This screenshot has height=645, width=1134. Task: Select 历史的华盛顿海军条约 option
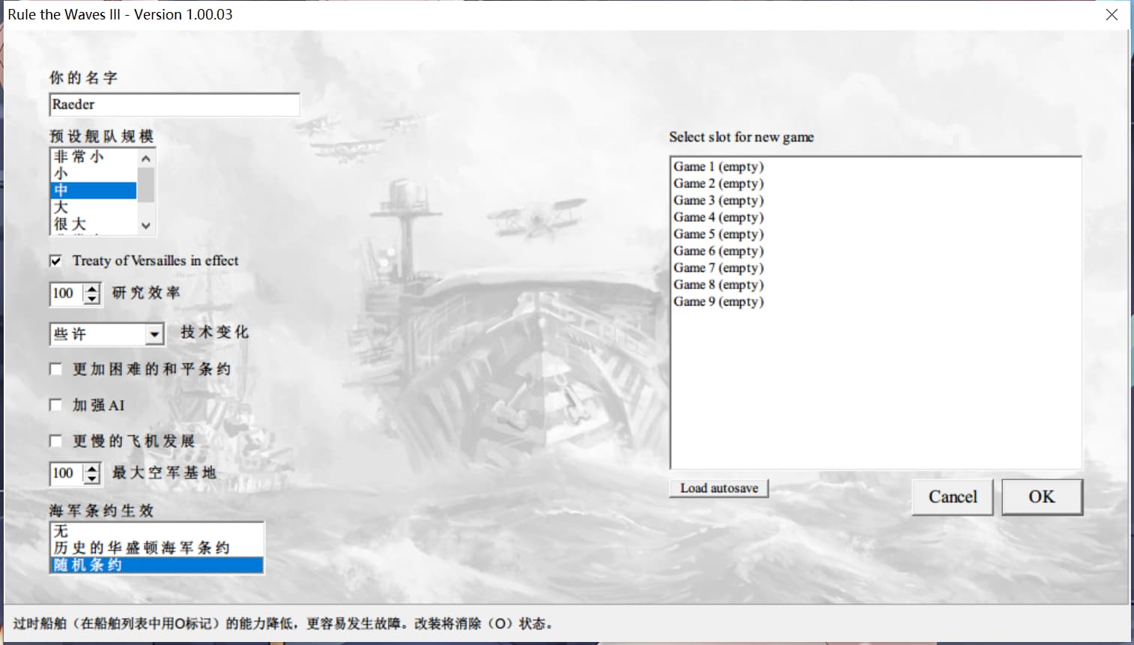(x=157, y=548)
